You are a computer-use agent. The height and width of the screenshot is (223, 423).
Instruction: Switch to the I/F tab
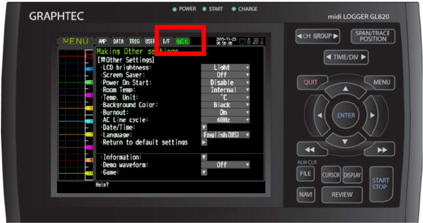pos(166,41)
